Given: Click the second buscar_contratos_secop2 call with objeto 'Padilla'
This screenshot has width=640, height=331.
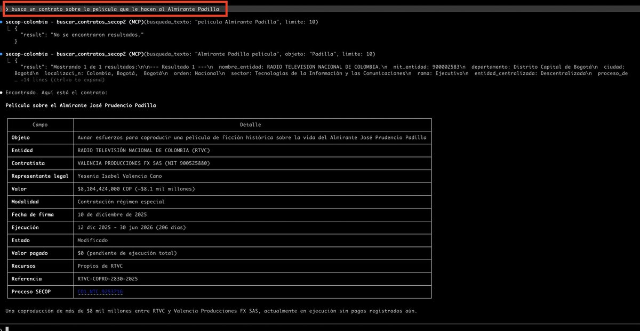Looking at the screenshot, I should click(x=190, y=54).
